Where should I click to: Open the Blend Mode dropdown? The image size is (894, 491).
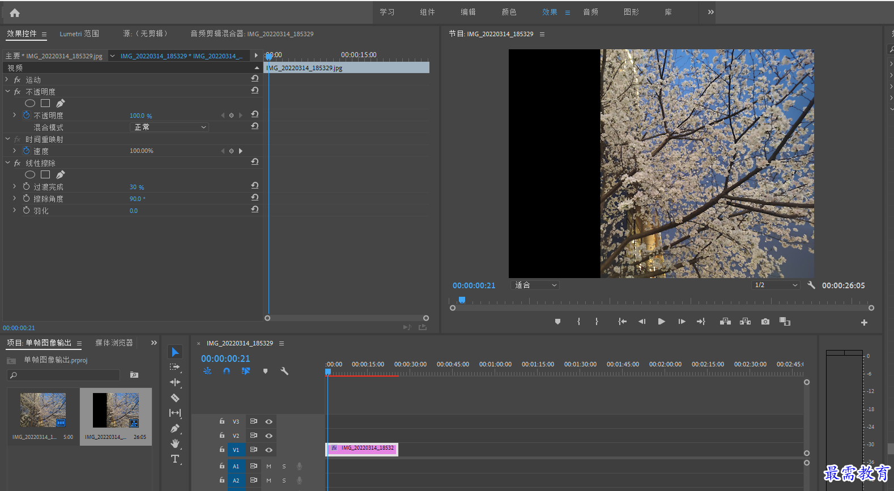[169, 127]
